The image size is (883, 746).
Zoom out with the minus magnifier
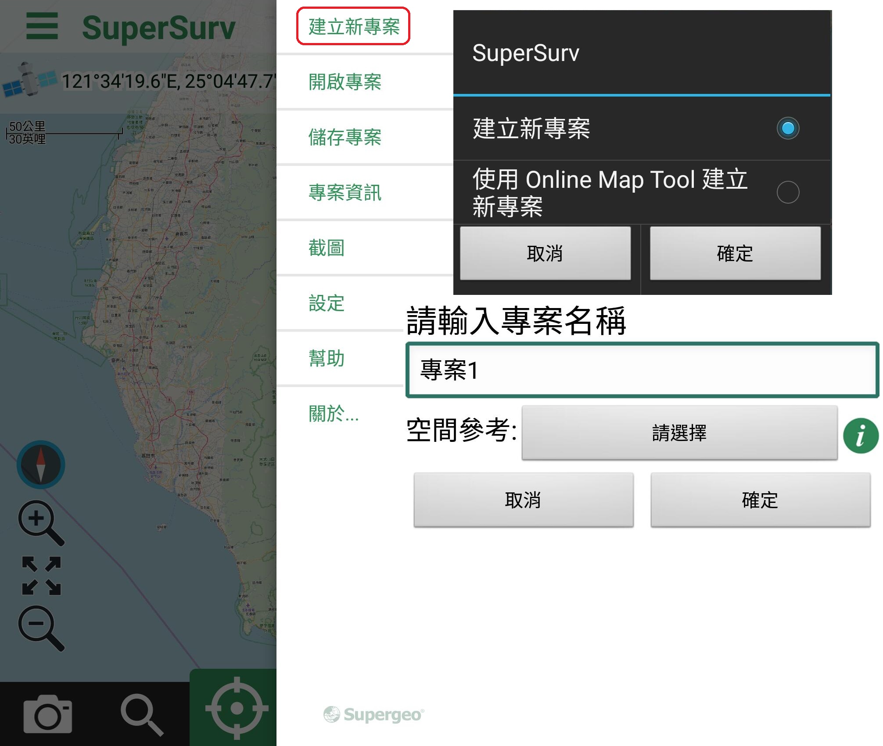coord(41,628)
